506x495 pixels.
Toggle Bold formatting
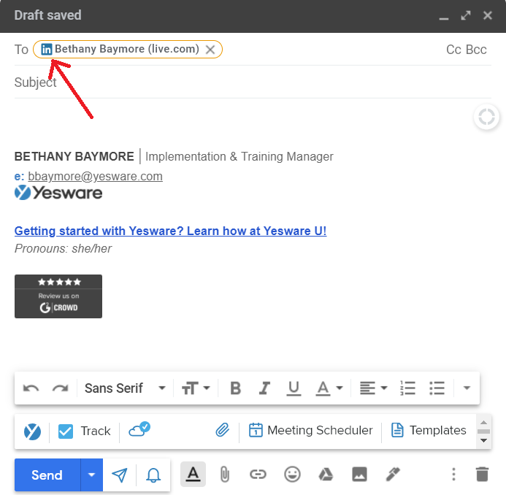click(x=235, y=388)
